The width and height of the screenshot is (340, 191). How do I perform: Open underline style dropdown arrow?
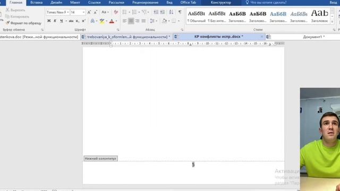pos(66,21)
